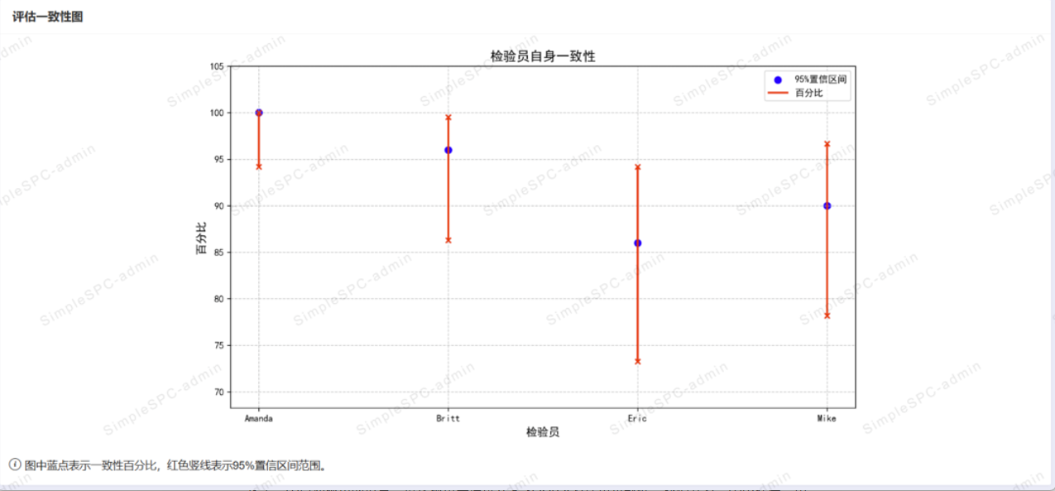Click the info icon beside the footnote
The width and height of the screenshot is (1055, 491).
tap(15, 465)
